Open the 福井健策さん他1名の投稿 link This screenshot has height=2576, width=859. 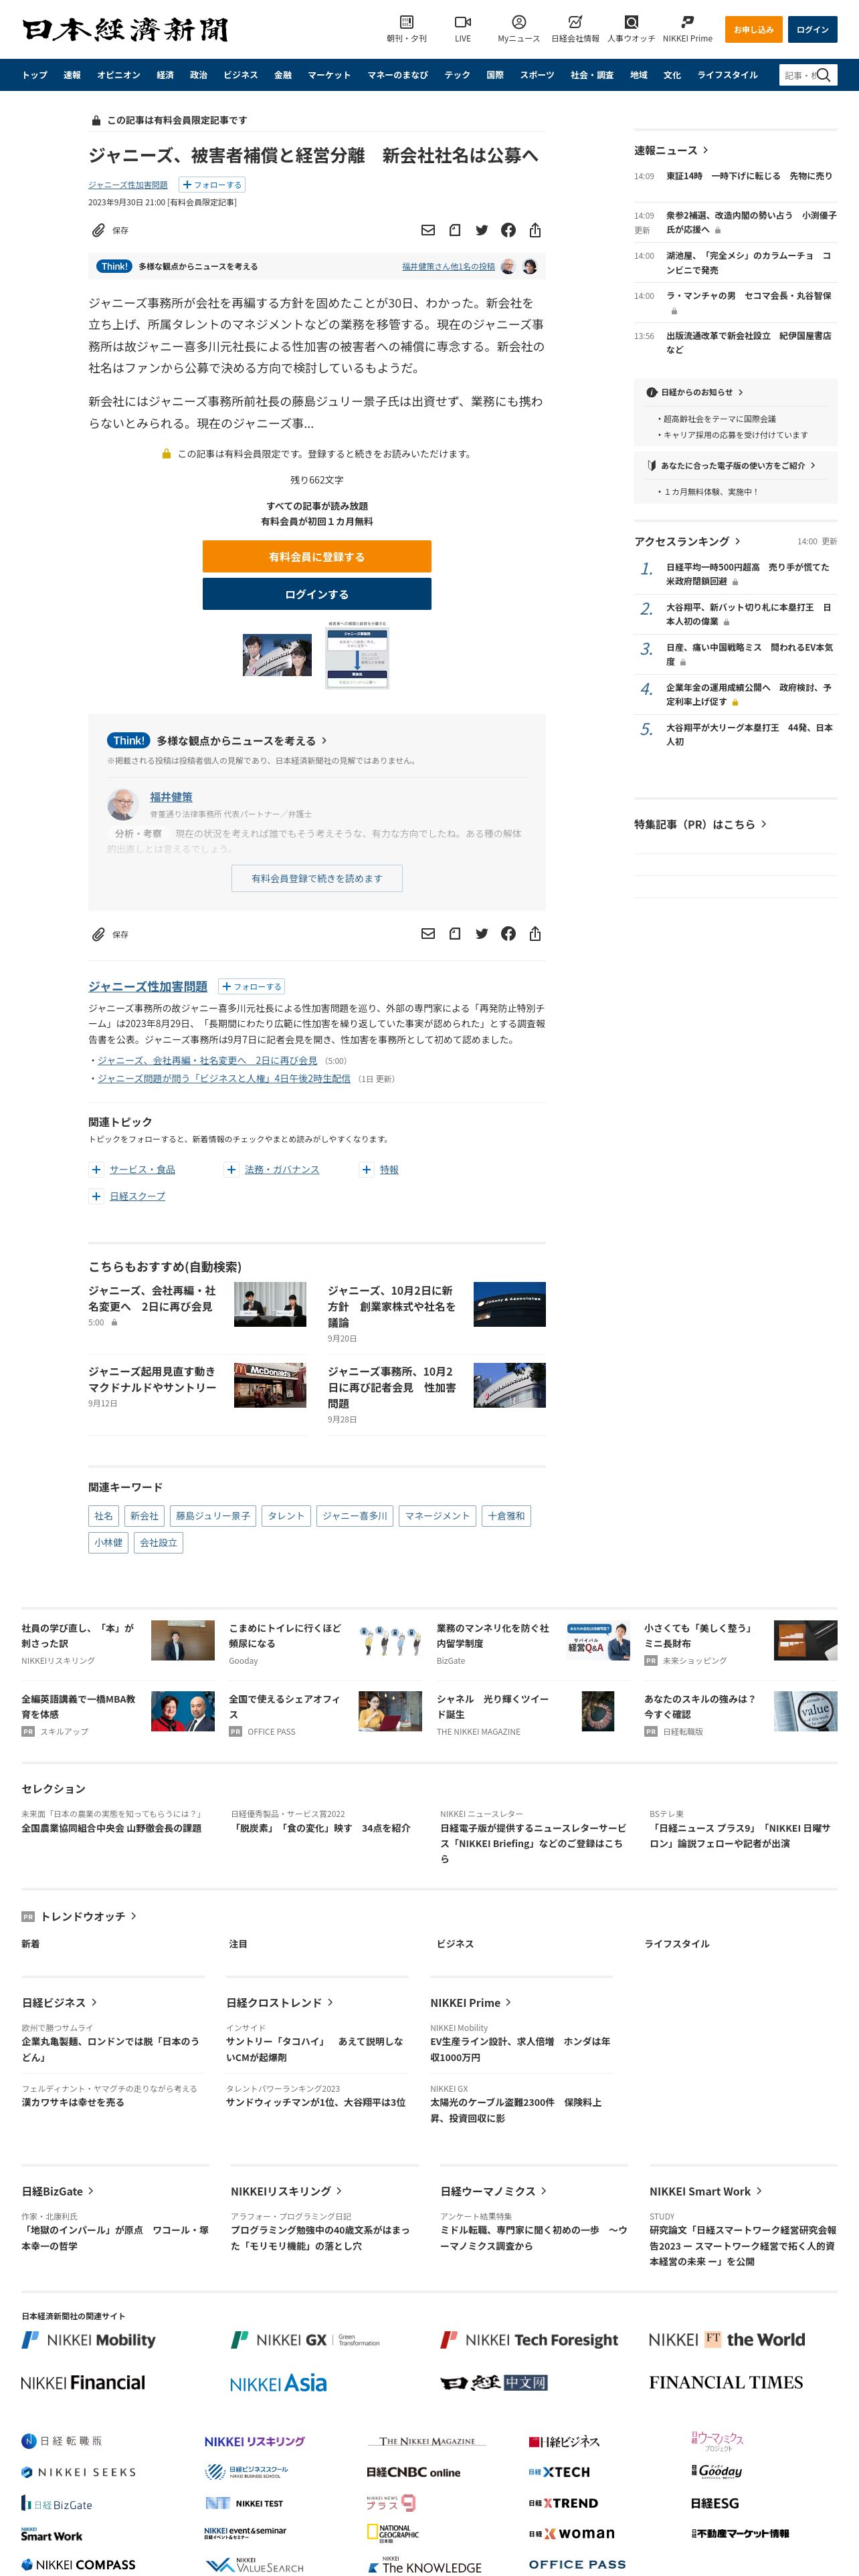448,267
